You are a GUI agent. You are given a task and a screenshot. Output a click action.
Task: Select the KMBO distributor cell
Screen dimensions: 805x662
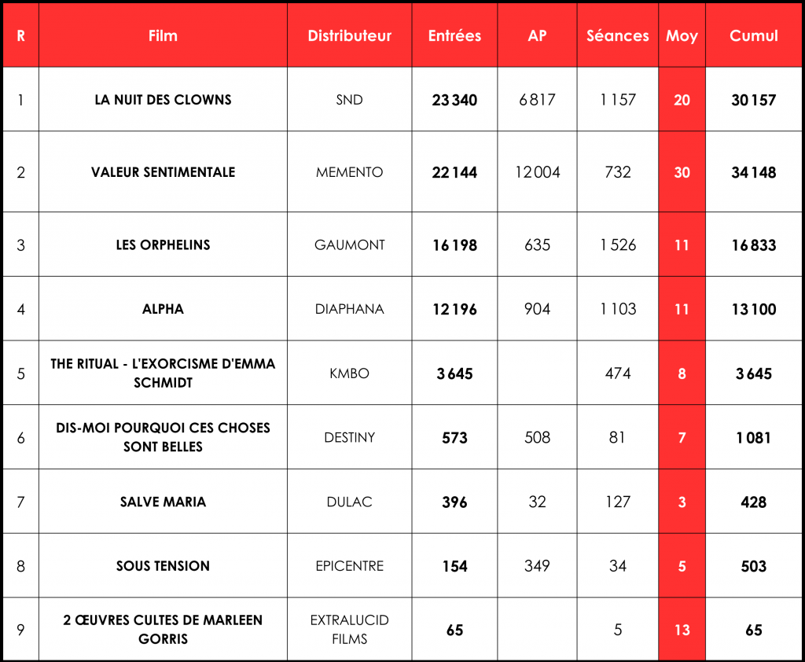[x=349, y=373]
